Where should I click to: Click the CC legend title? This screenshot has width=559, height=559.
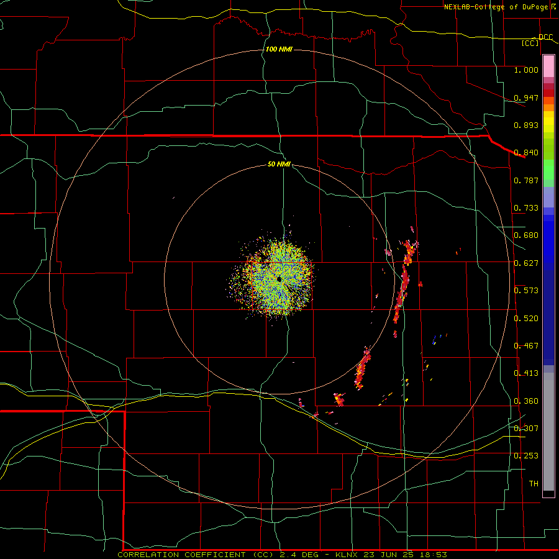(530, 43)
